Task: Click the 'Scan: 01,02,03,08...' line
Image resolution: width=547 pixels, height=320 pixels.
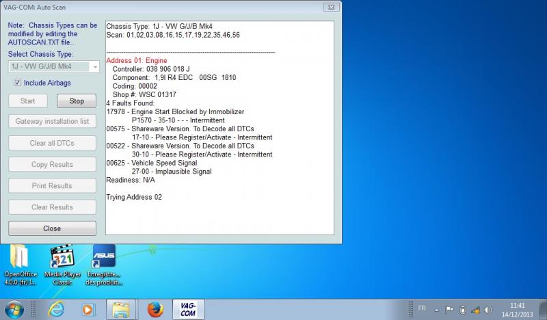Action: pyautogui.click(x=173, y=35)
